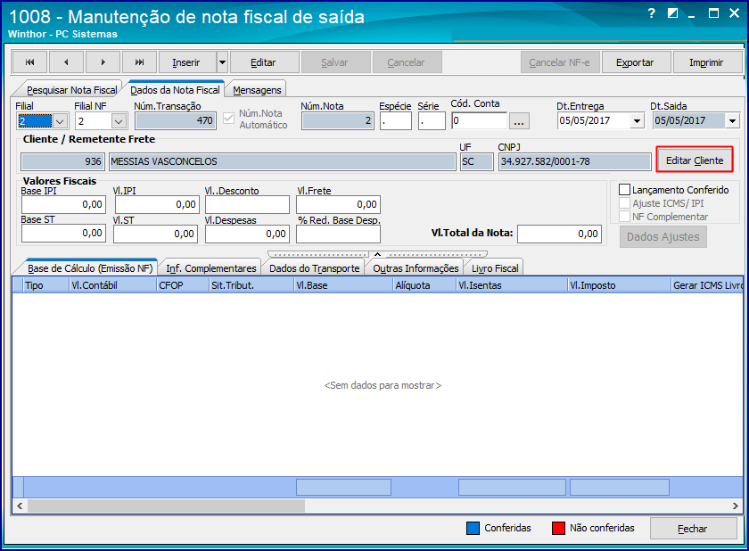Open Inf. Complementares tab
Viewport: 749px width, 551px height.
point(211,268)
